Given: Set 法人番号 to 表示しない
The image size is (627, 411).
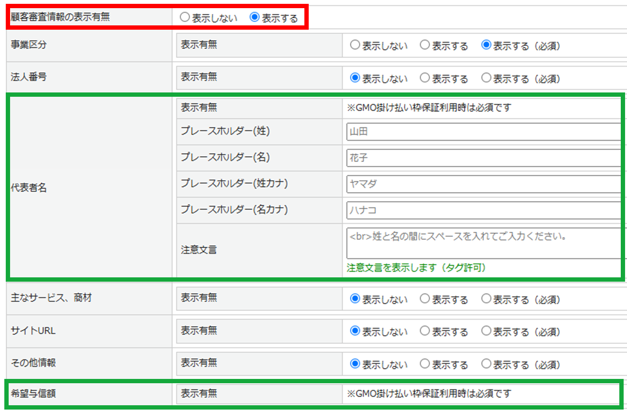Looking at the screenshot, I should 355,78.
